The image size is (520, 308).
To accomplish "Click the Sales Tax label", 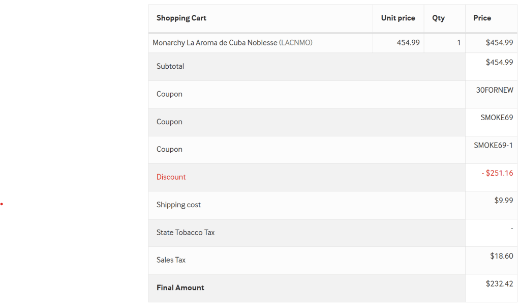I will pos(171,260).
